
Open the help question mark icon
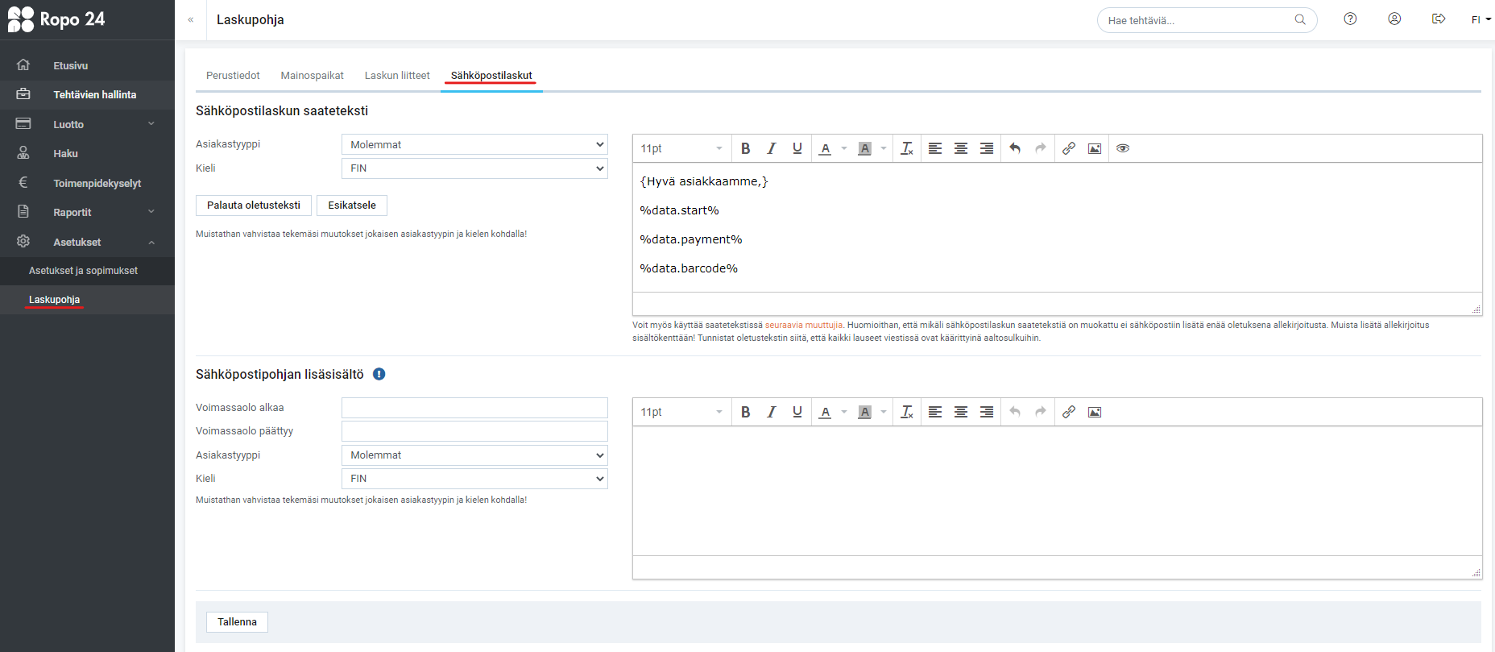pyautogui.click(x=1350, y=19)
